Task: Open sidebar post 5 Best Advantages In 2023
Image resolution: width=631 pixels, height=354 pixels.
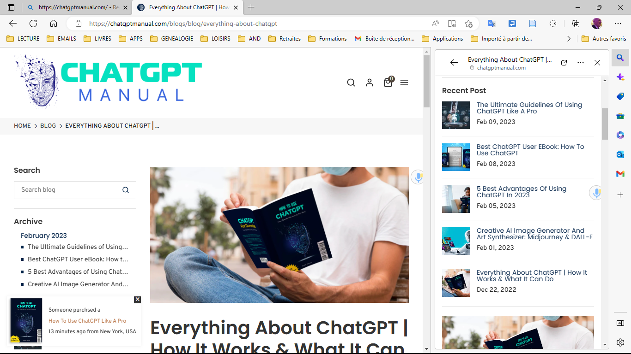Action: click(522, 192)
